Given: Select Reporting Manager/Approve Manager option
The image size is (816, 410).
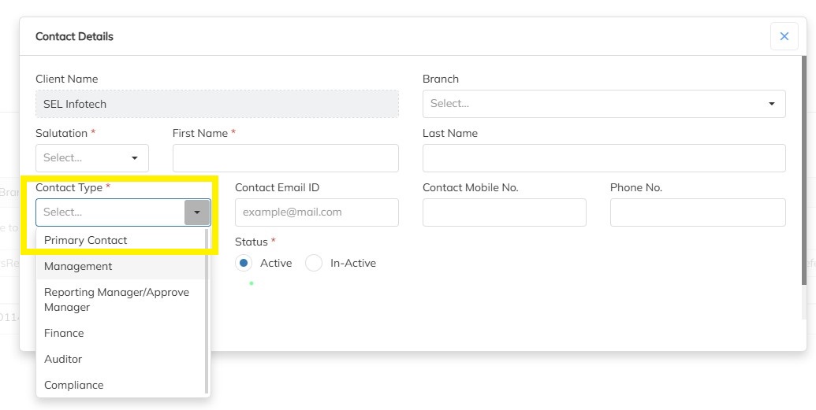Looking at the screenshot, I should click(116, 300).
